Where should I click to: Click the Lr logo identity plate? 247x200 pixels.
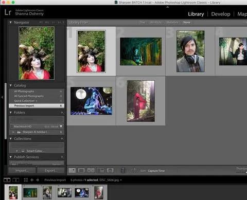click(x=8, y=12)
